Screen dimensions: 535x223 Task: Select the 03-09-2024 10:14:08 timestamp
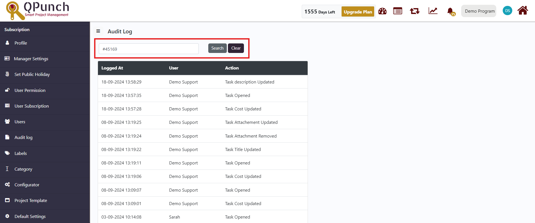[x=121, y=217]
